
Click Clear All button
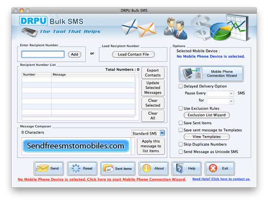coord(153,116)
